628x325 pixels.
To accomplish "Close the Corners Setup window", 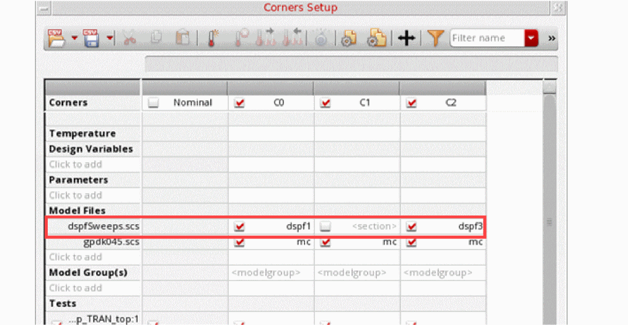I will click(558, 7).
